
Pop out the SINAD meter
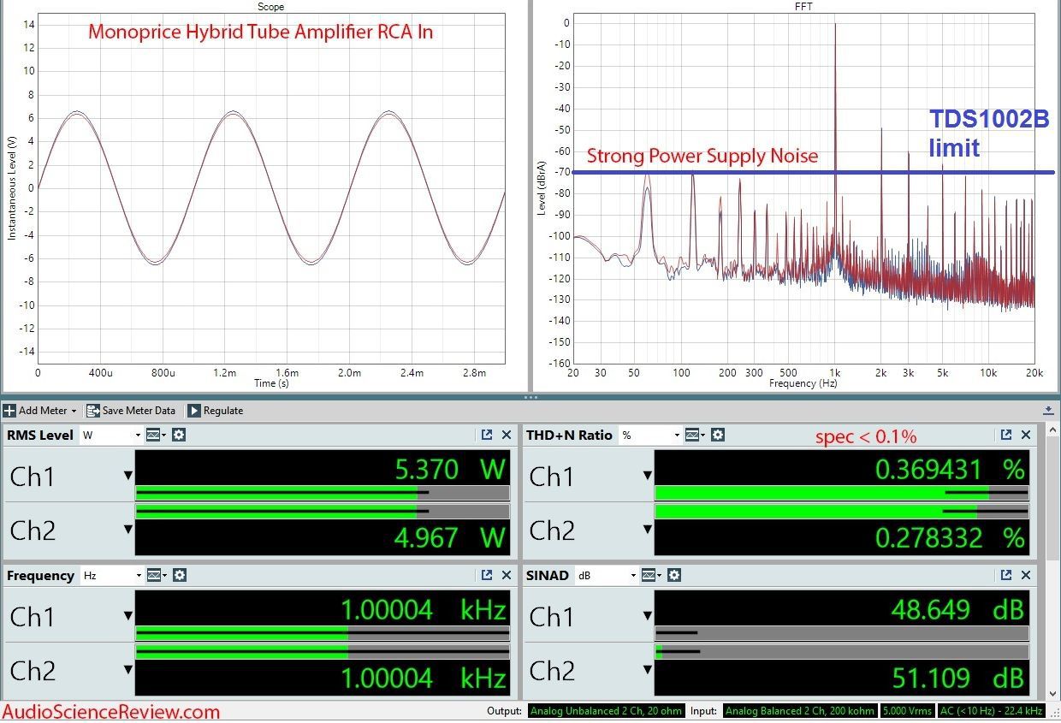coord(1006,575)
